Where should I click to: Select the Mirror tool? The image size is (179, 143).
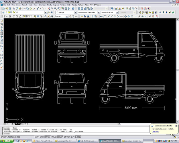tap(2, 27)
